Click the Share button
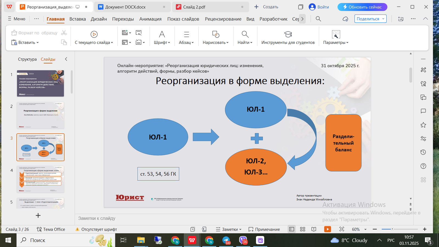The width and height of the screenshot is (439, 247). click(x=370, y=19)
